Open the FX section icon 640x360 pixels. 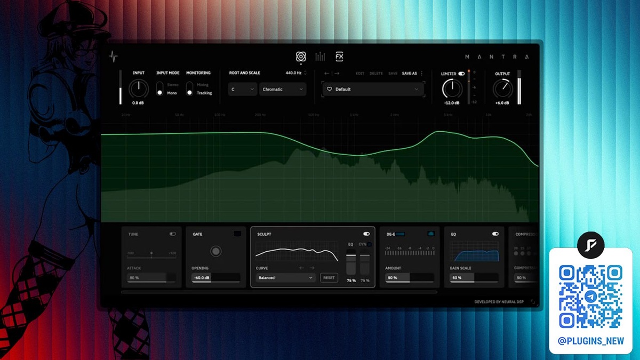coord(339,57)
